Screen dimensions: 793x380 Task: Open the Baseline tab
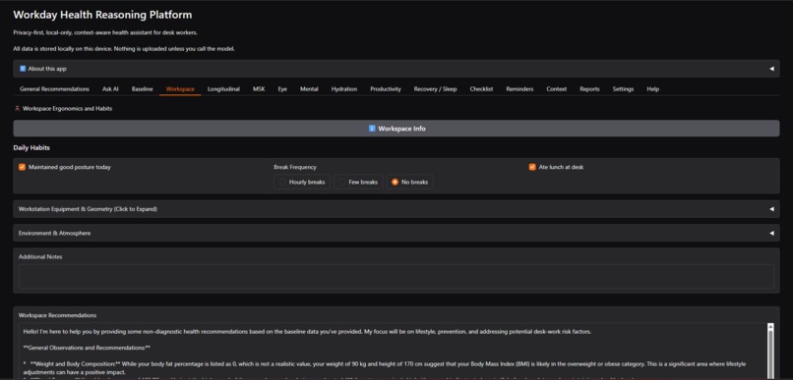142,88
